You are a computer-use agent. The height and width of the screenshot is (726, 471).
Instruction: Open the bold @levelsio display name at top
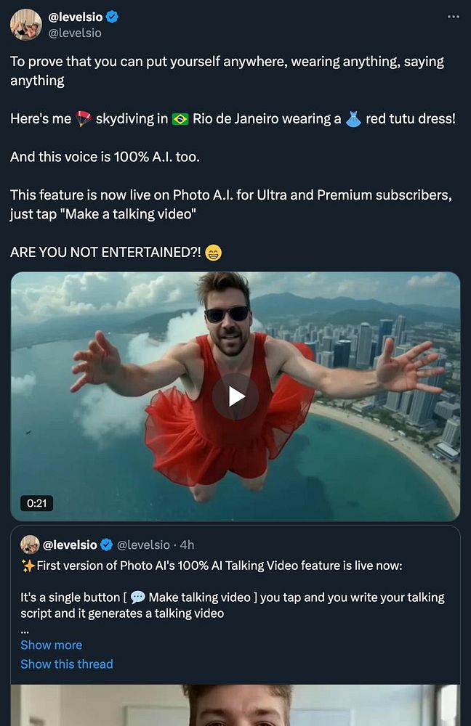[x=76, y=17]
